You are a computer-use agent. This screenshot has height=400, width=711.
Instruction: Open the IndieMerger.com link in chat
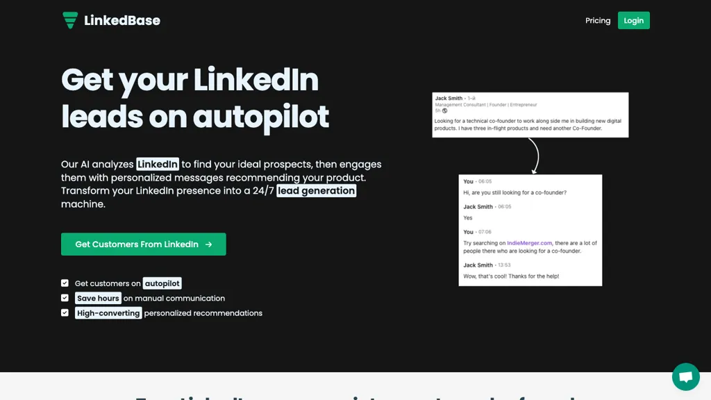point(529,243)
